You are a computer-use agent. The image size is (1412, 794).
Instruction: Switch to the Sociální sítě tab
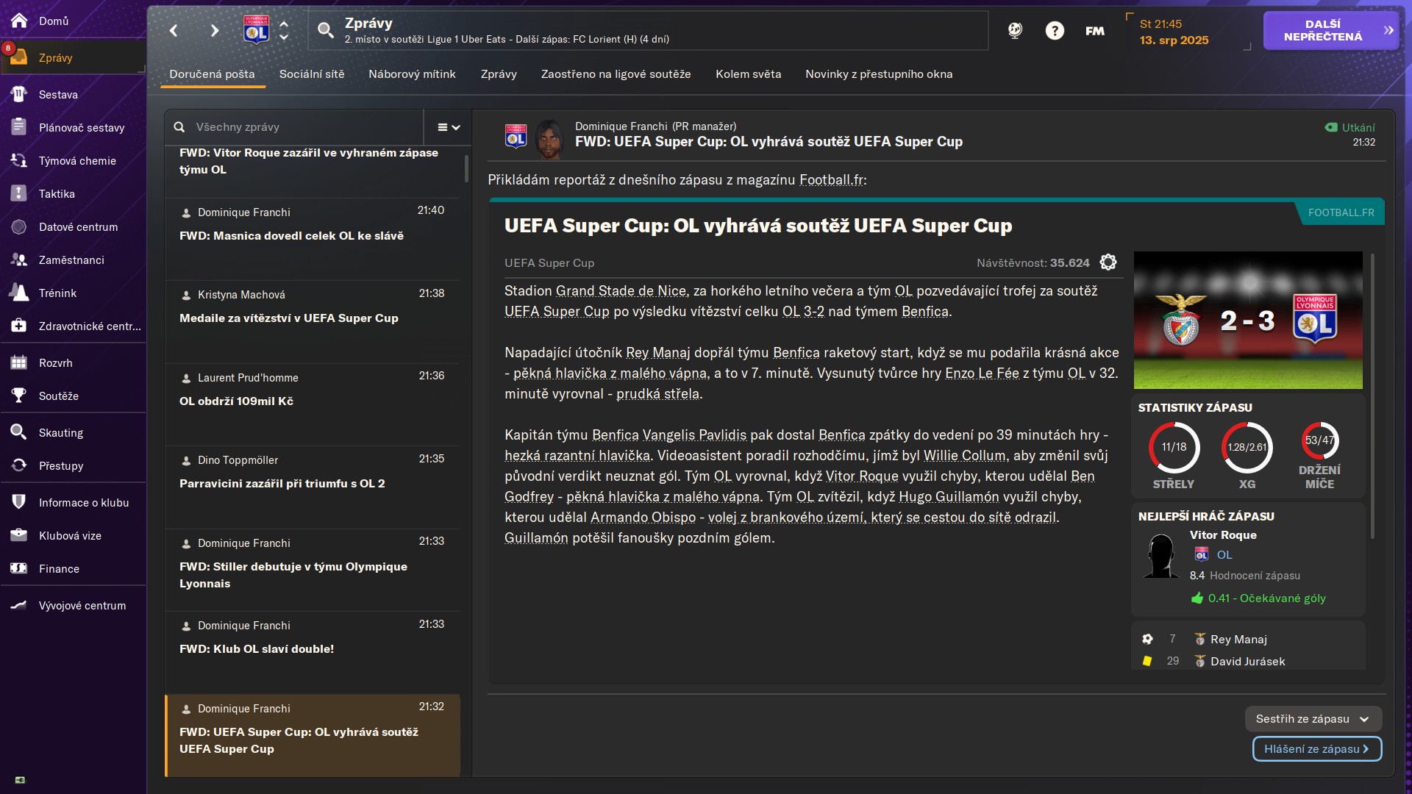(312, 74)
